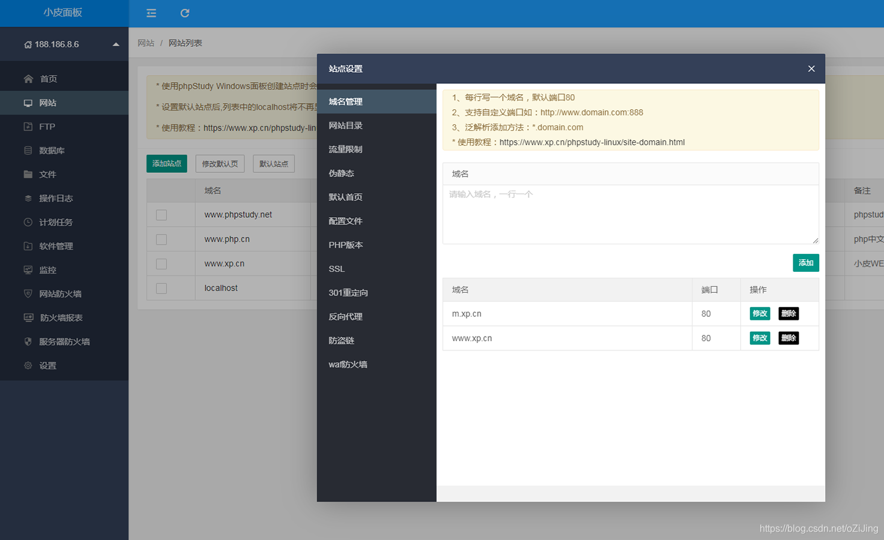
Task: Open 软件管理 in the sidebar
Action: click(x=64, y=246)
